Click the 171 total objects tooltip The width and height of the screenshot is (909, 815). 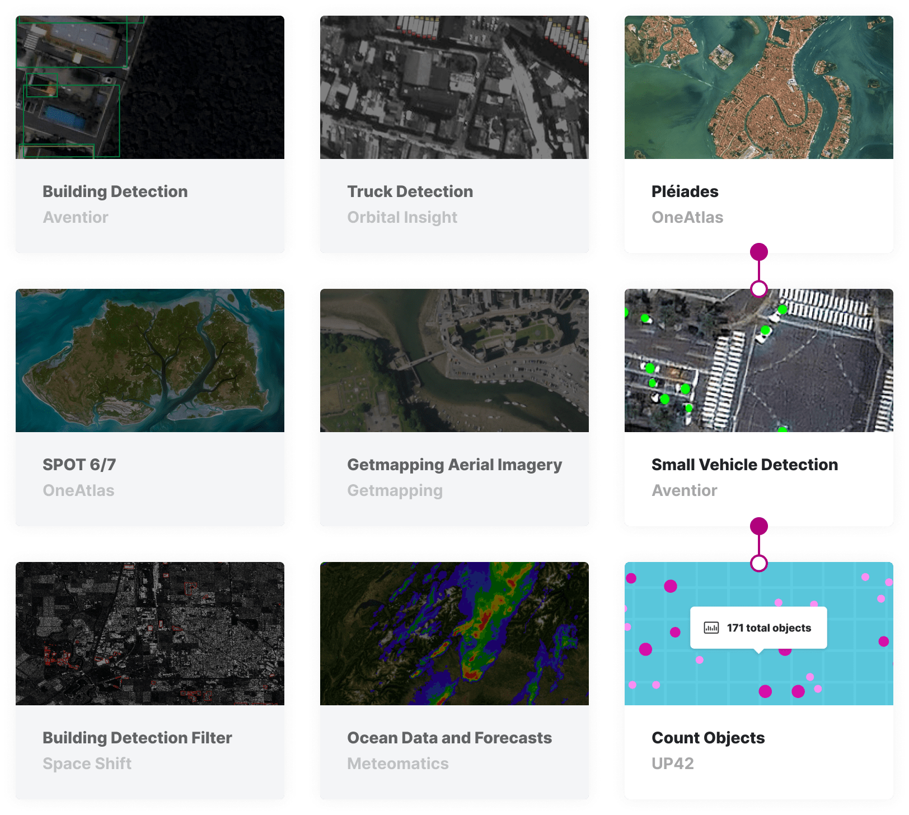759,627
